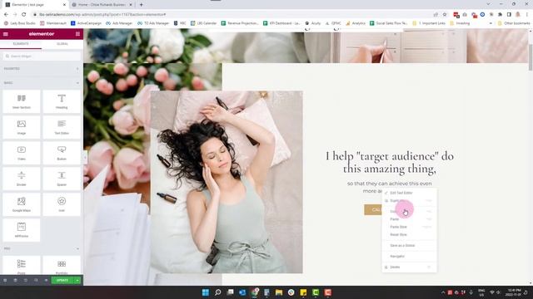Select the Posts widget

(x=22, y=266)
